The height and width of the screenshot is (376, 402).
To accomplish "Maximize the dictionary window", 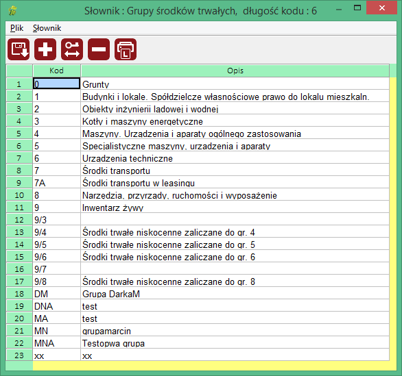I will point(357,8).
